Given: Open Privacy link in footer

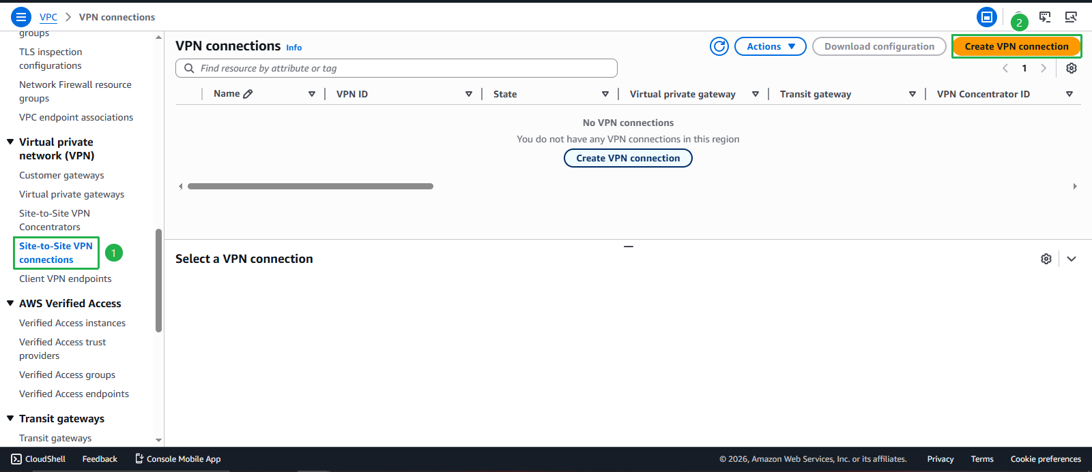Looking at the screenshot, I should 940,459.
